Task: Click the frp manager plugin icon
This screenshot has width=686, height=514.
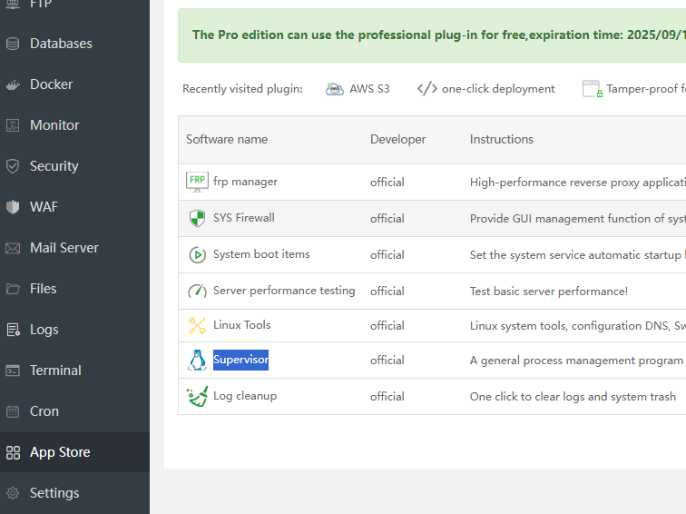Action: [197, 182]
